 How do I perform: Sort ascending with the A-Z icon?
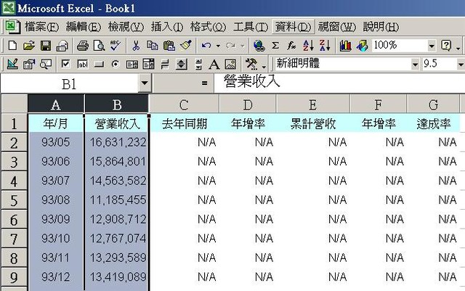(x=308, y=46)
